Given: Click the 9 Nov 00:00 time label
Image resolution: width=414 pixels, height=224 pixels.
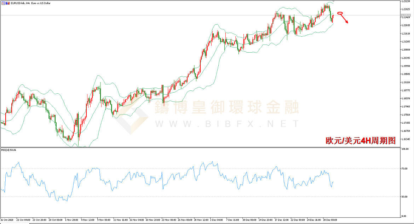Looking at the screenshot, I should (x=103, y=220).
